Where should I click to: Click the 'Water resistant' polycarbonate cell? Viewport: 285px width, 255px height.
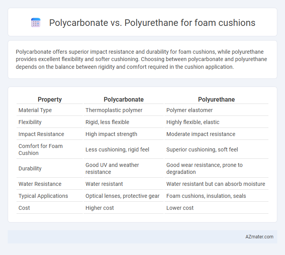pyautogui.click(x=104, y=184)
